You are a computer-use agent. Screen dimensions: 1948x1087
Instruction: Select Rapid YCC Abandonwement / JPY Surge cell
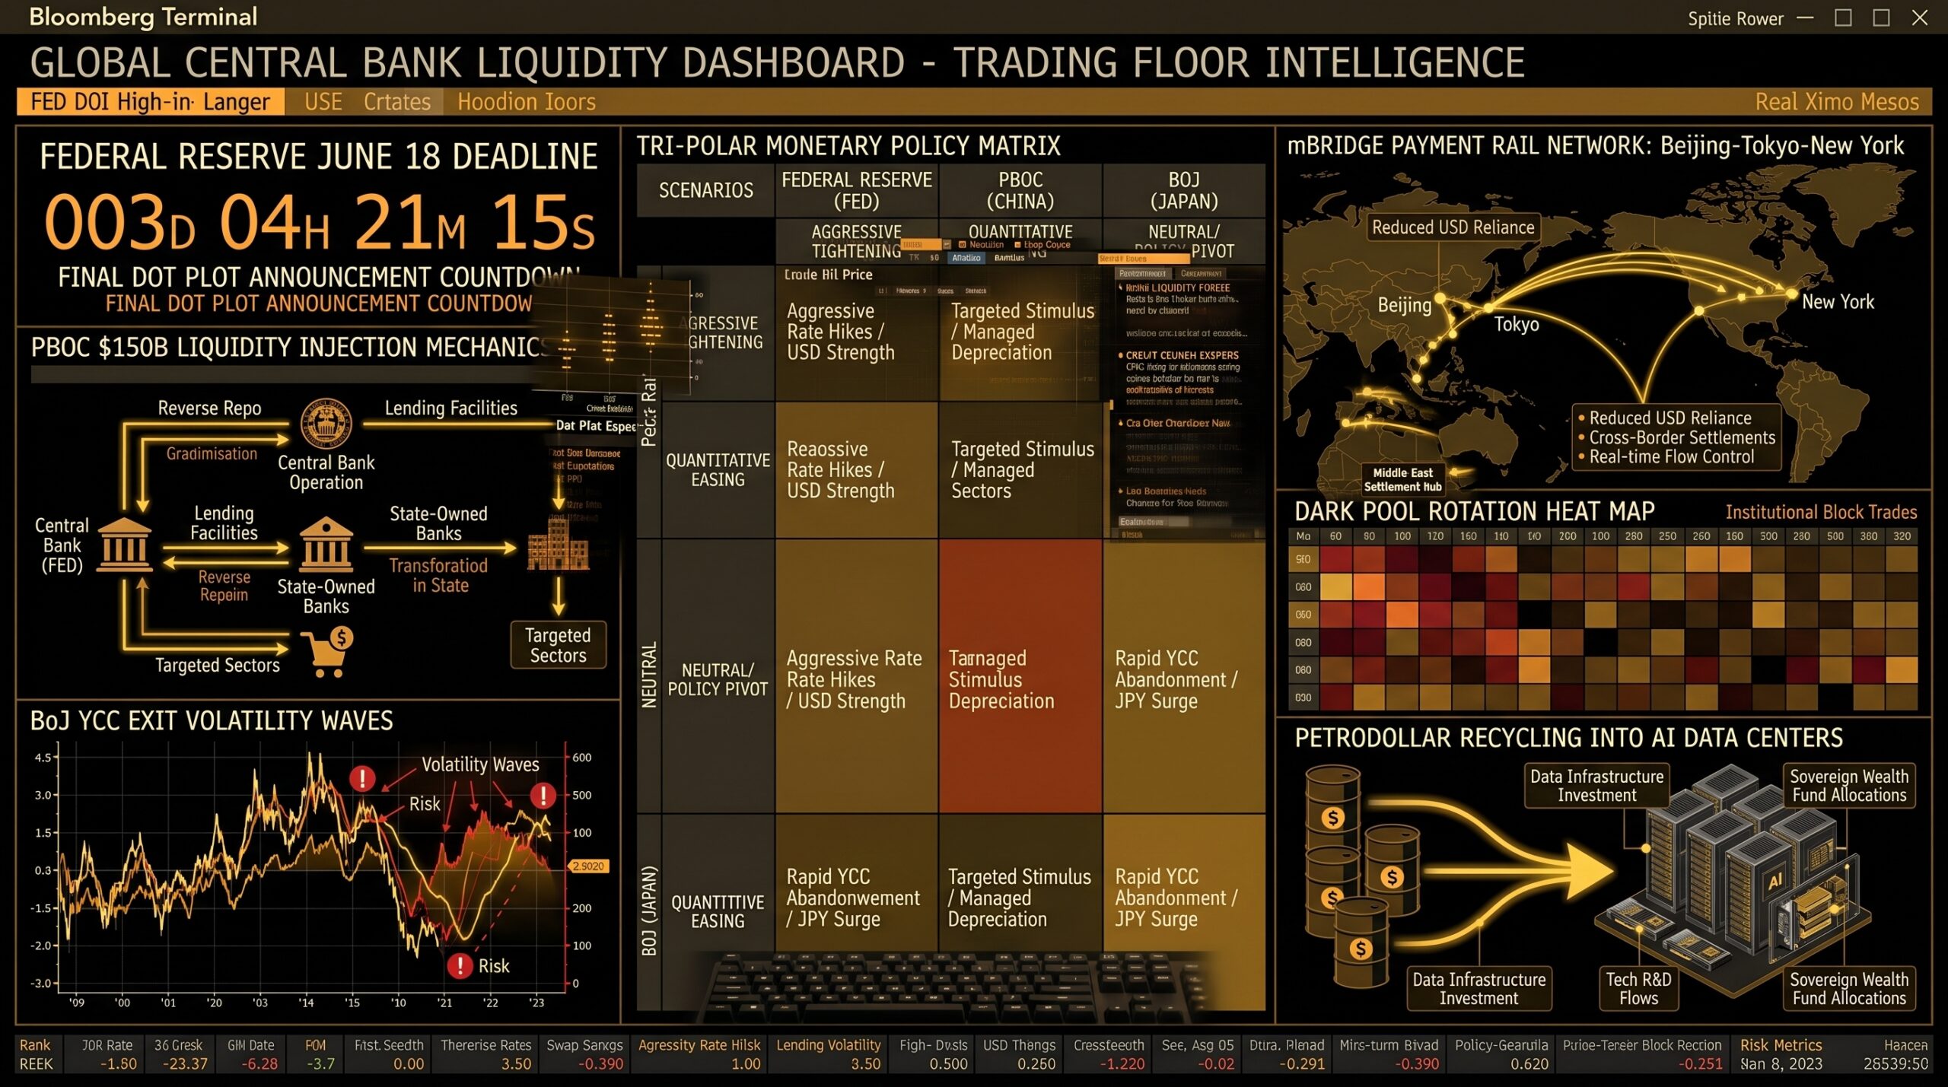[x=856, y=898]
